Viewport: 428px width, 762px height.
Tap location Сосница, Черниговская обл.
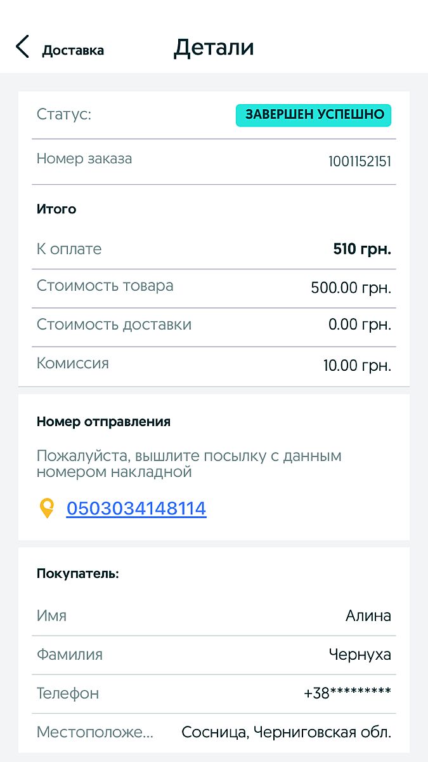286,732
